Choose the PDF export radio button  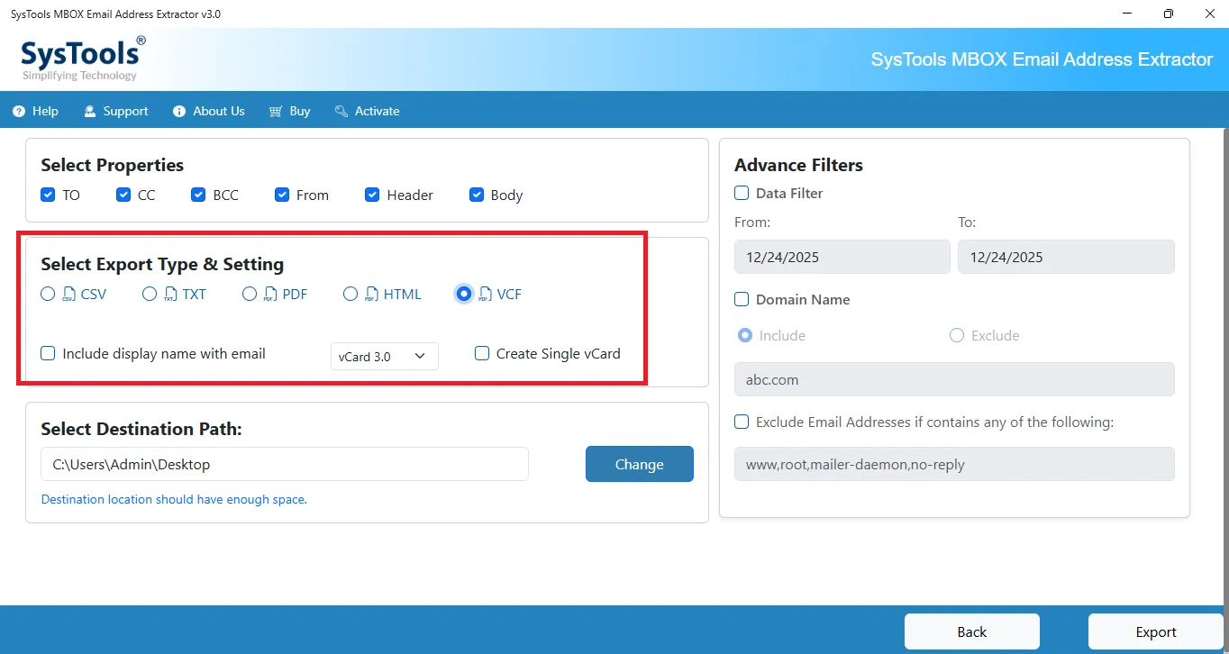click(250, 294)
